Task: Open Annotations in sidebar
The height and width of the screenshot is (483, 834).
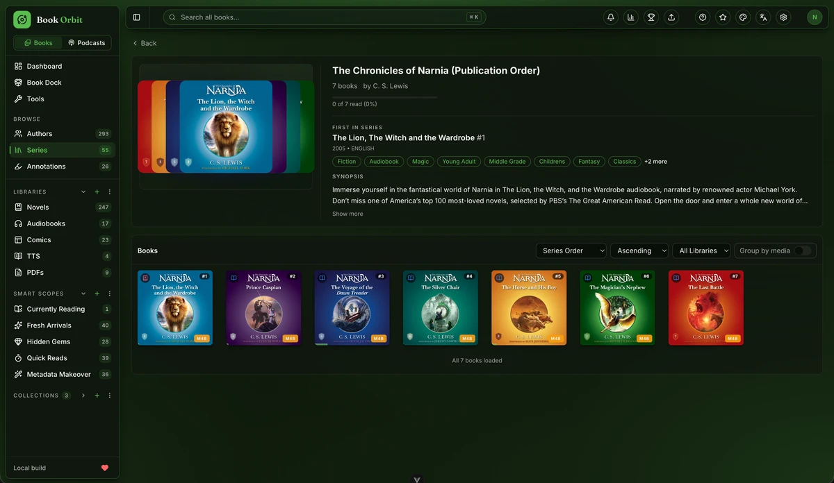Action: [62, 167]
